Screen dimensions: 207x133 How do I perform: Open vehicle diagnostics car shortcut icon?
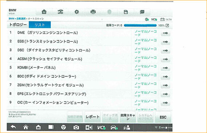pyautogui.click(x=114, y=128)
